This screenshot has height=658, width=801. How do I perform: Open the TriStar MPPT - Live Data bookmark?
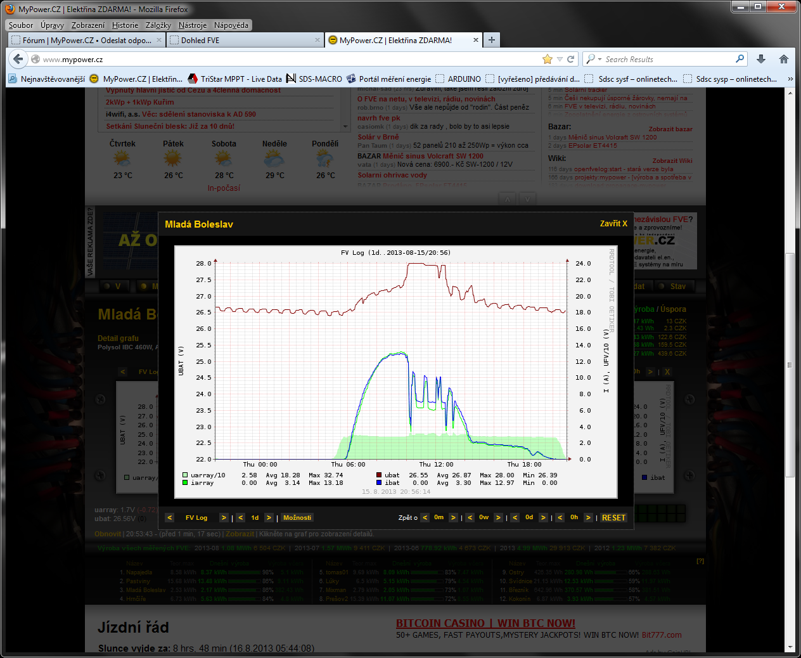coord(234,79)
